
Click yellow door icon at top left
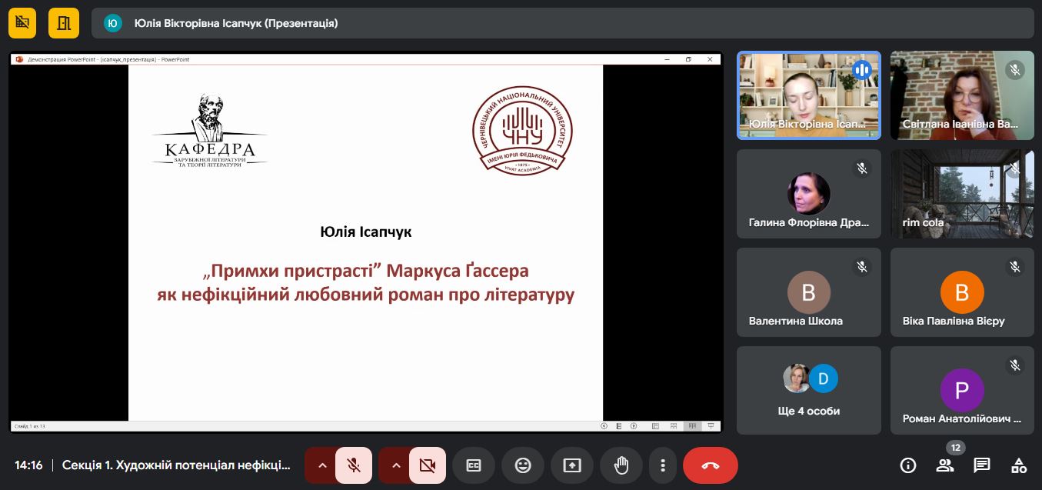pos(64,23)
